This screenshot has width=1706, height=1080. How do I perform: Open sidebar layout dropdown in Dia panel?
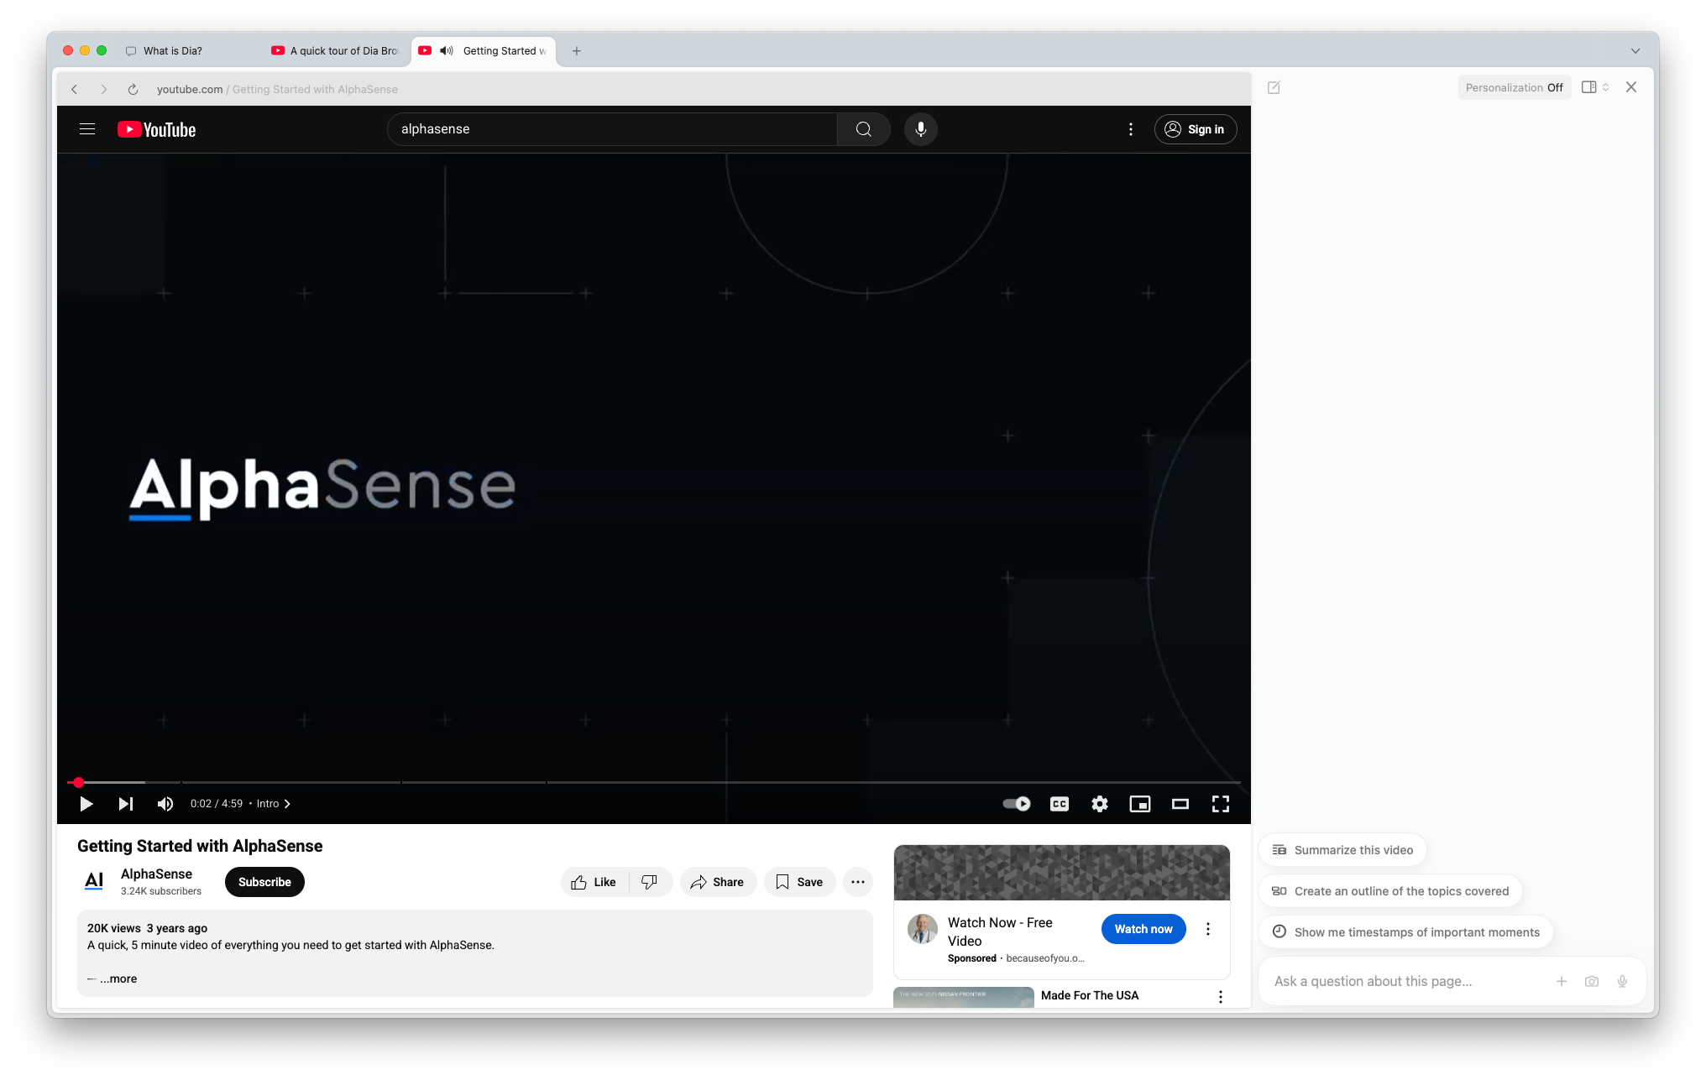point(1594,87)
